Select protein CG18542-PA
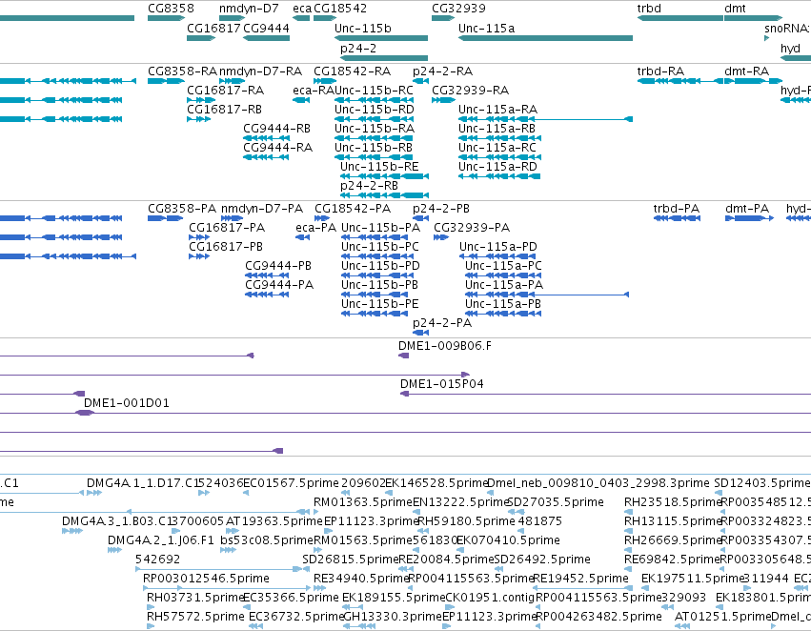Image resolution: width=811 pixels, height=631 pixels. coord(322,218)
